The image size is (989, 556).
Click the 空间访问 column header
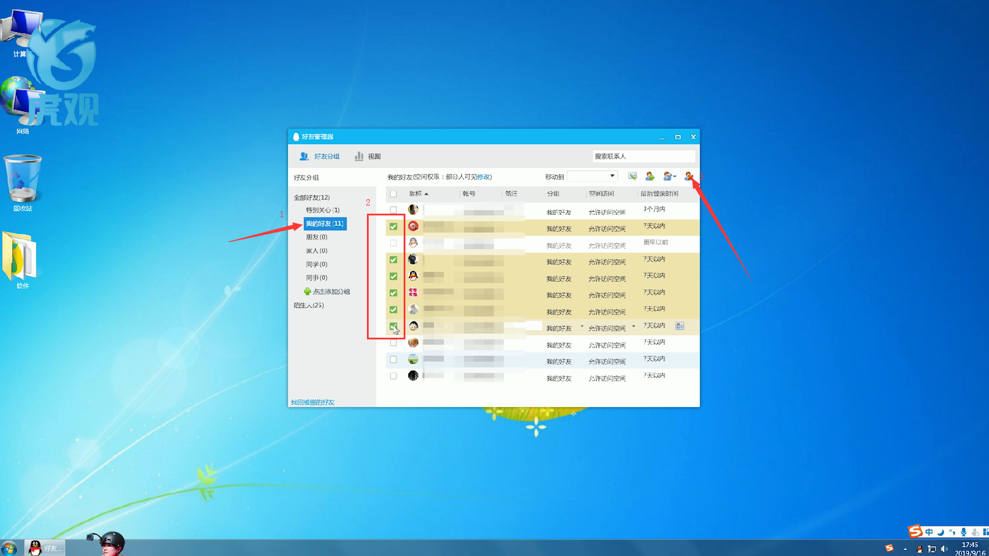tap(601, 194)
